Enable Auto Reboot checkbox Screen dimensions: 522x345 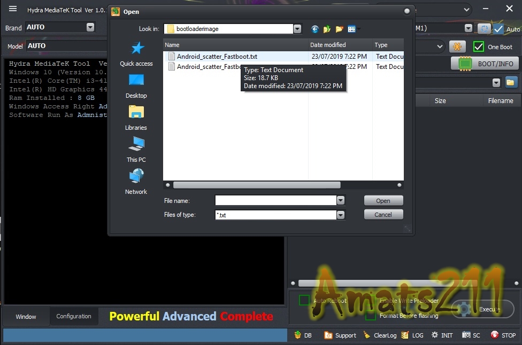coord(304,300)
